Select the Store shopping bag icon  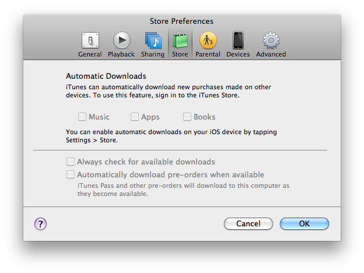pos(180,40)
